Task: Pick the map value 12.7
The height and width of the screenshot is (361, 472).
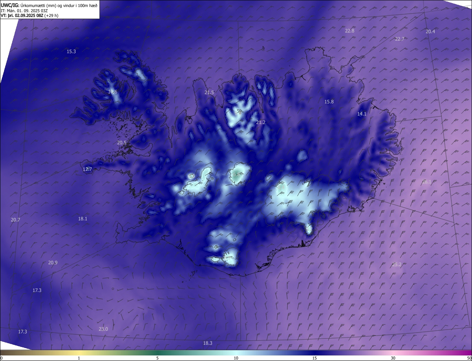Action: pyautogui.click(x=87, y=169)
